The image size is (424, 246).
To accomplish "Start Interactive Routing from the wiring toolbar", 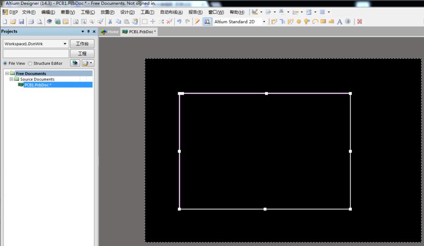I will coord(274,21).
